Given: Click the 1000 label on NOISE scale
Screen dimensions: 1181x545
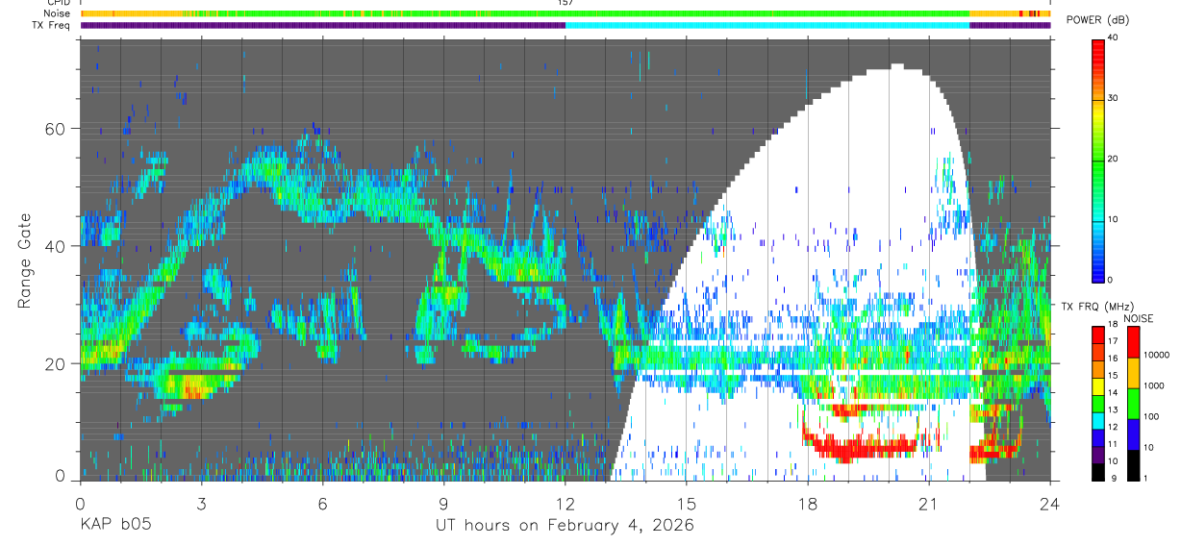Looking at the screenshot, I should point(1152,386).
